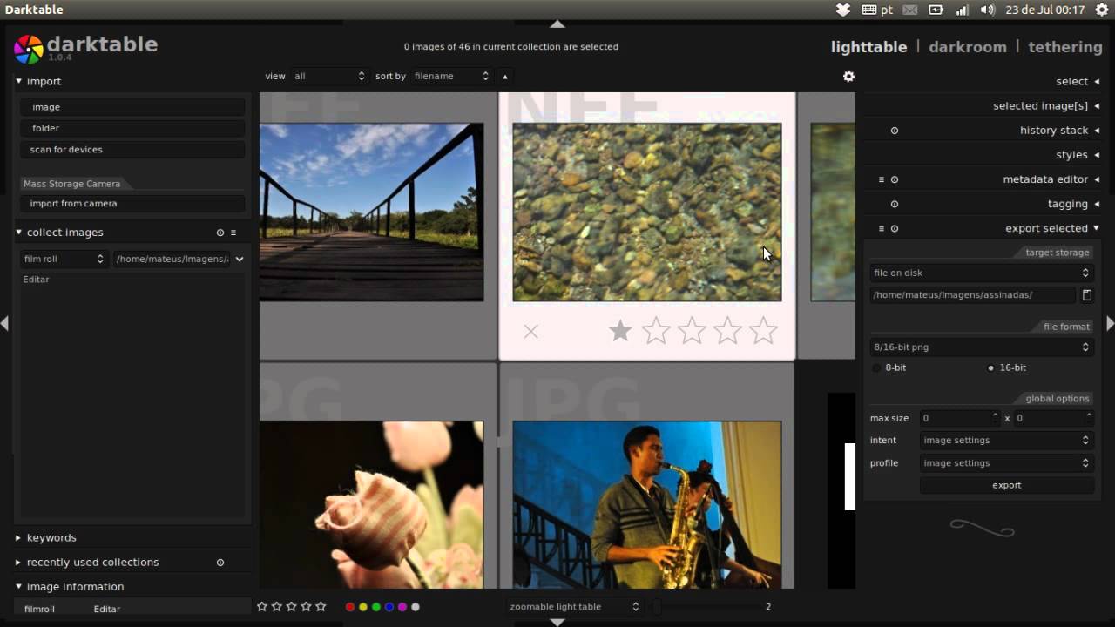Change target storage file on disk dropdown

pos(982,273)
